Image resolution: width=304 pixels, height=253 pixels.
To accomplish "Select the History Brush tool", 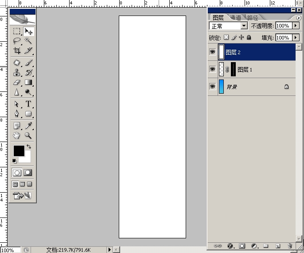I will pos(28,72).
